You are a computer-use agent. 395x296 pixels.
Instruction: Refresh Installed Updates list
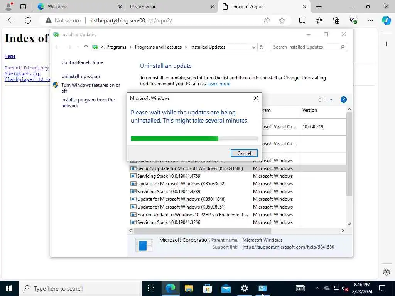(x=262, y=47)
